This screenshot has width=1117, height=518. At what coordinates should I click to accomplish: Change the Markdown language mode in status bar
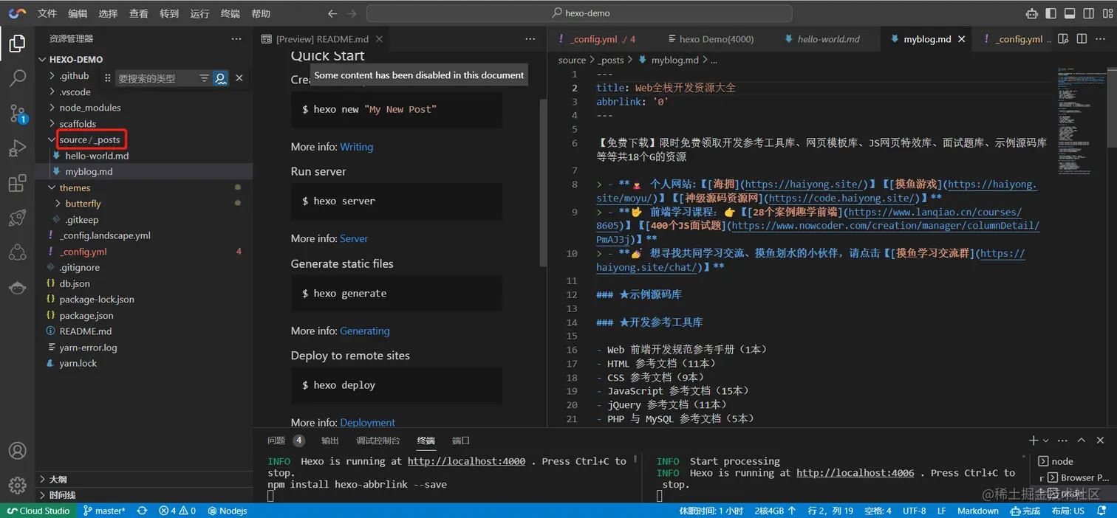[977, 511]
